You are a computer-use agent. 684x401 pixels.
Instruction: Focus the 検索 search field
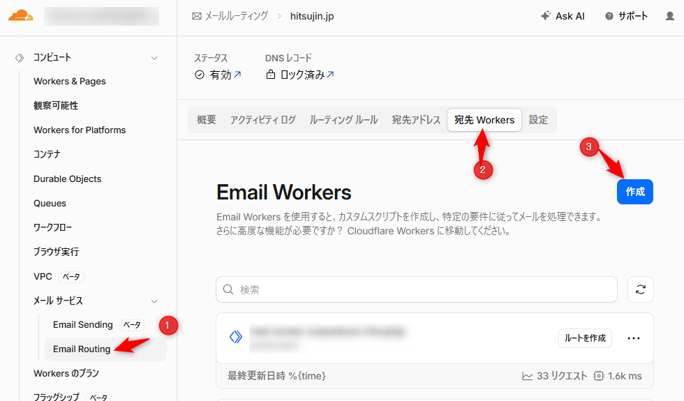[x=417, y=289]
